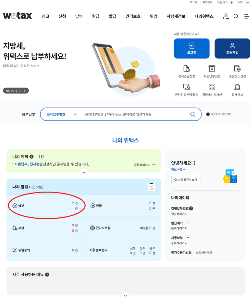This screenshot has height=297, width=251.
Task: Click the blue 로그인 button
Action: (192, 48)
